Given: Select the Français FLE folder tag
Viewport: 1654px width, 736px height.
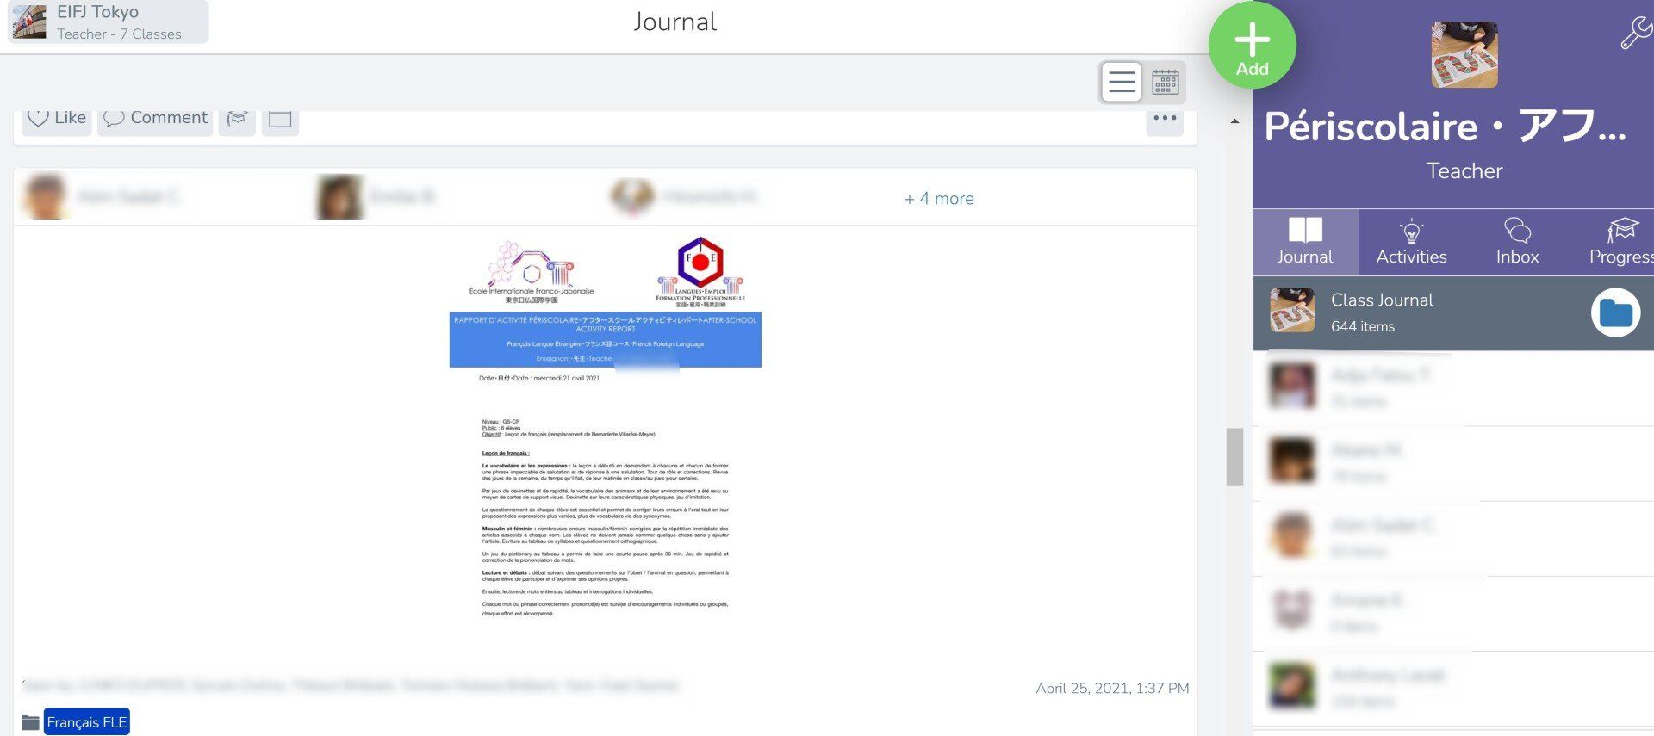Looking at the screenshot, I should pyautogui.click(x=86, y=722).
